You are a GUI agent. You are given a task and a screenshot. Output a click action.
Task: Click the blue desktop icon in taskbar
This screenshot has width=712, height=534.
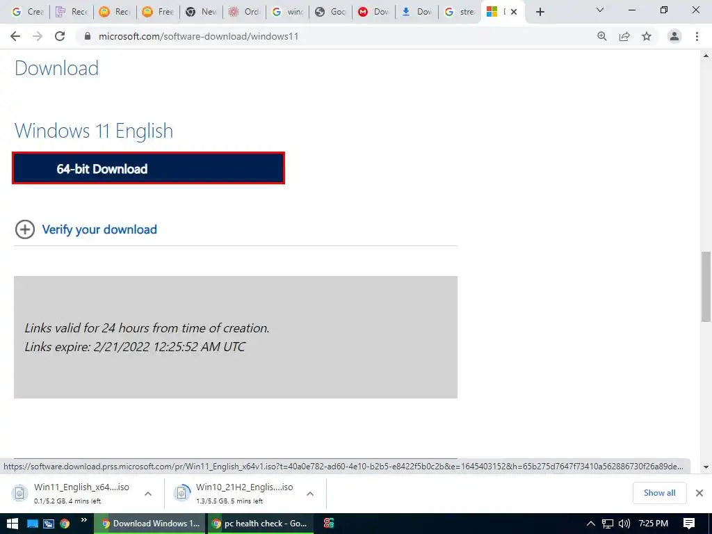[x=32, y=524]
